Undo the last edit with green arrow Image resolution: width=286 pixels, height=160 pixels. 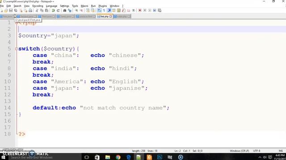tap(53, 11)
